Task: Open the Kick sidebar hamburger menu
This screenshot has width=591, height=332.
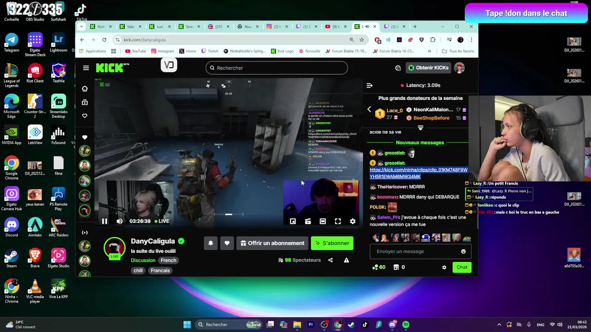Action: click(86, 68)
